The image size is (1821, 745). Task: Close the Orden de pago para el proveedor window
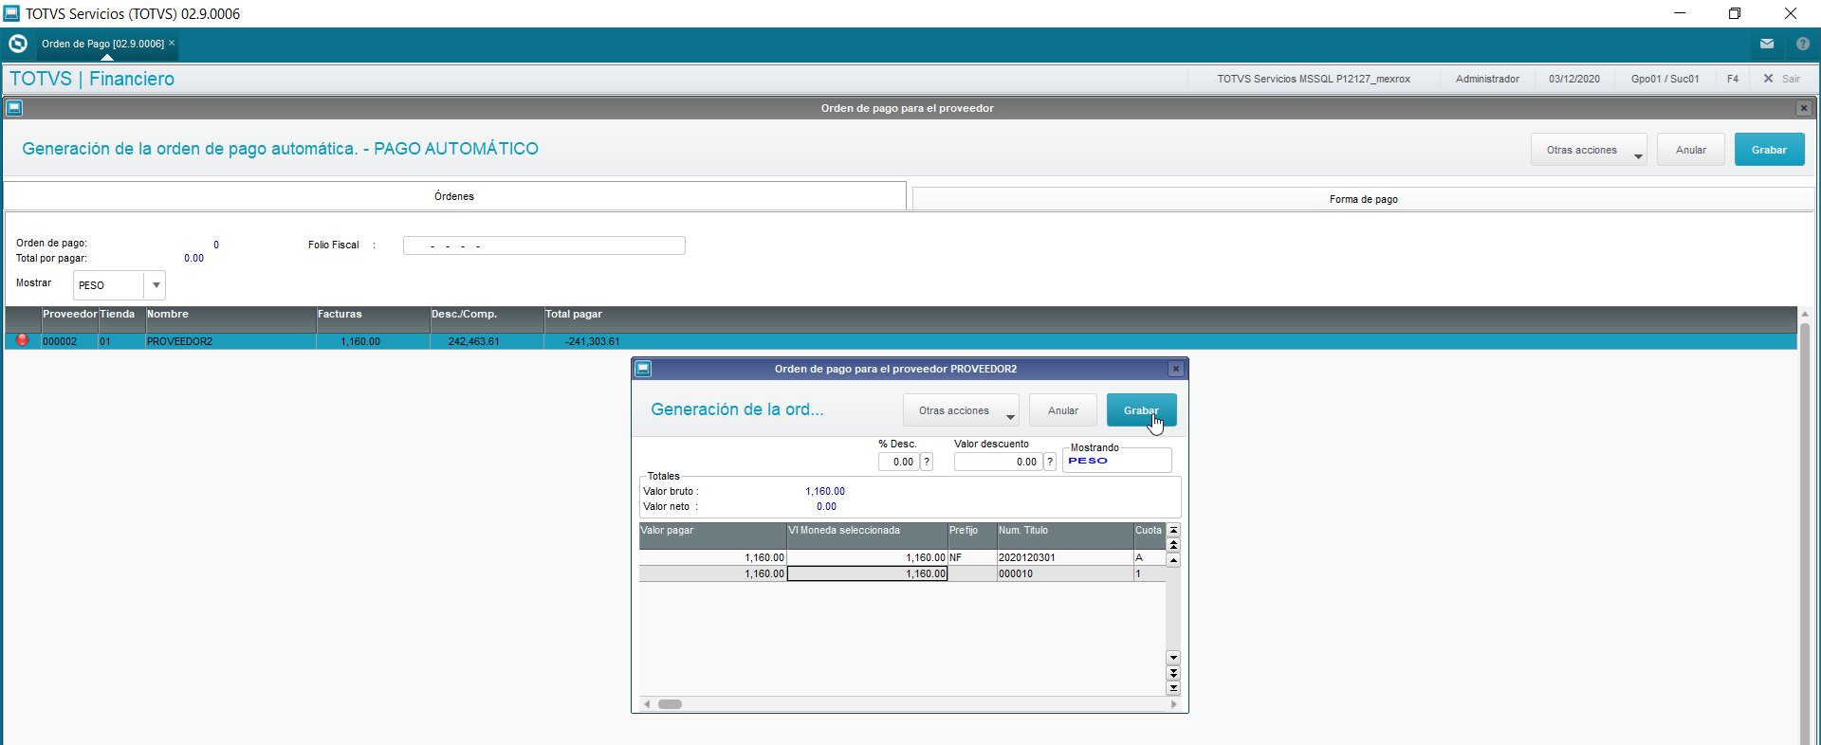pyautogui.click(x=1804, y=108)
